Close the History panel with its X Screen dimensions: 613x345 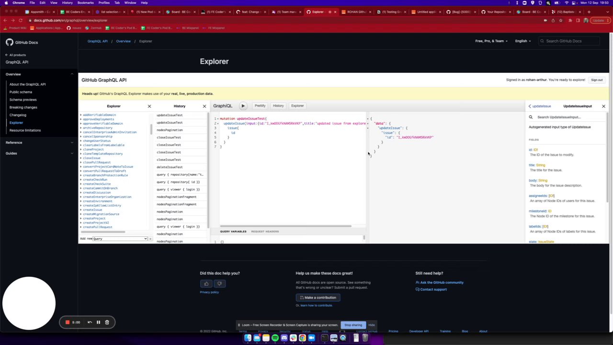click(204, 106)
